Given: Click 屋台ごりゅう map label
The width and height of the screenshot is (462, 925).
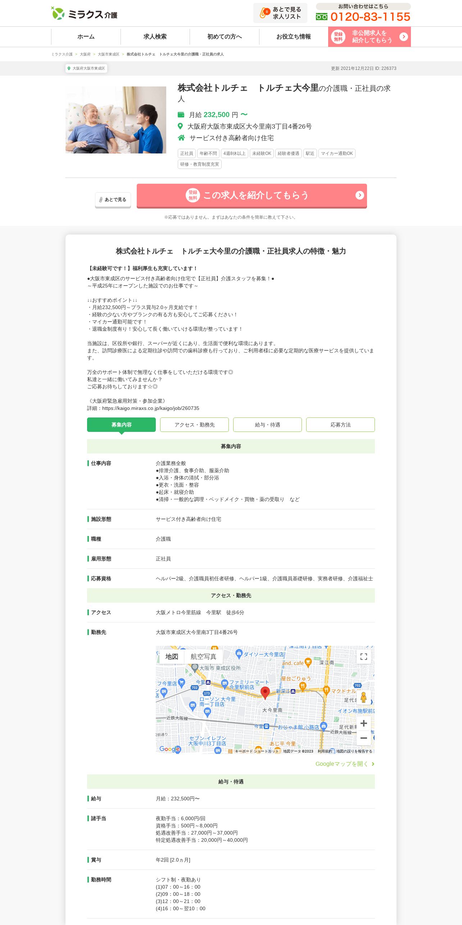Looking at the screenshot, I should pos(296,678).
